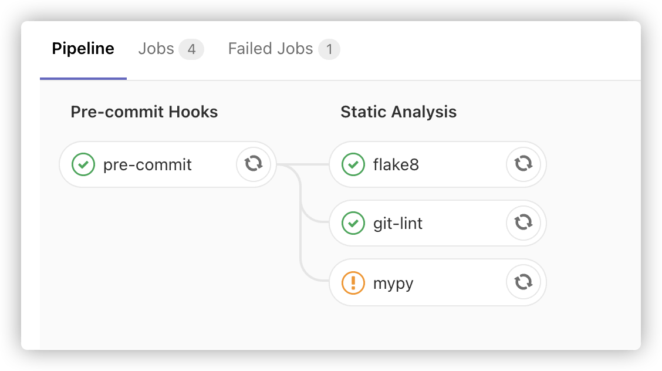
Task: View the git-lint job name link
Action: 398,224
